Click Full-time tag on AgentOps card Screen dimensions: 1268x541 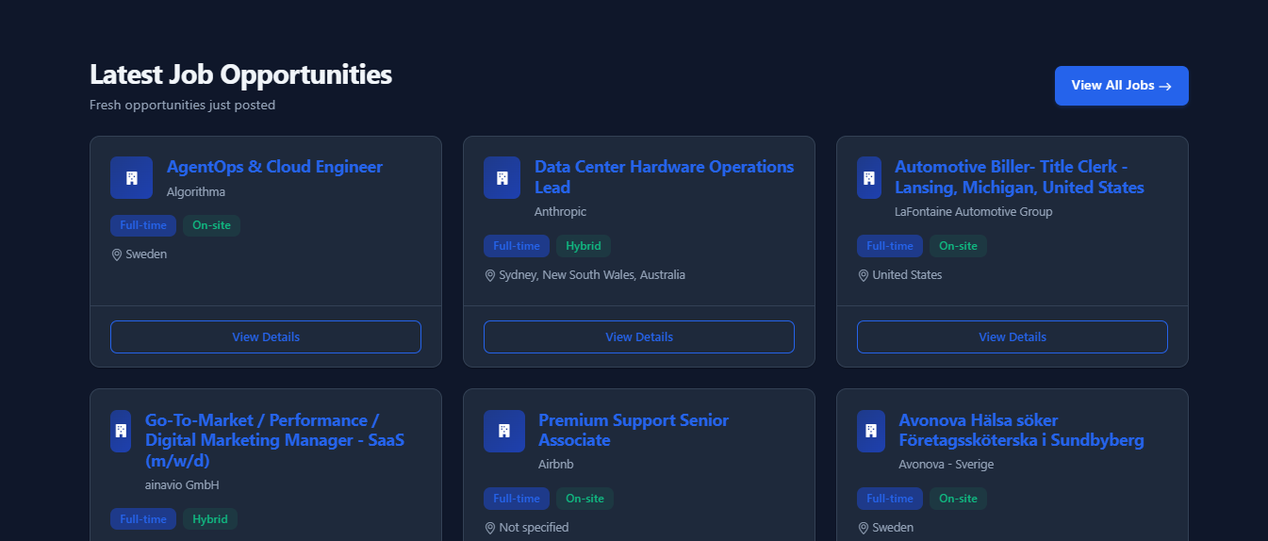pyautogui.click(x=143, y=225)
